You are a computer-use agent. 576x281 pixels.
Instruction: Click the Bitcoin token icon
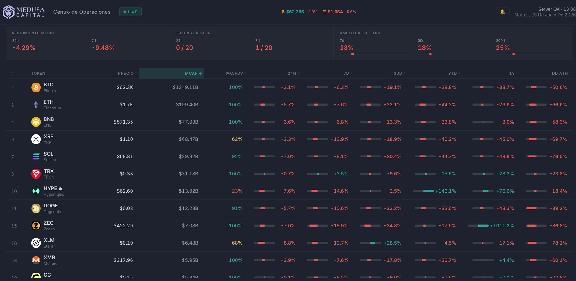click(36, 87)
